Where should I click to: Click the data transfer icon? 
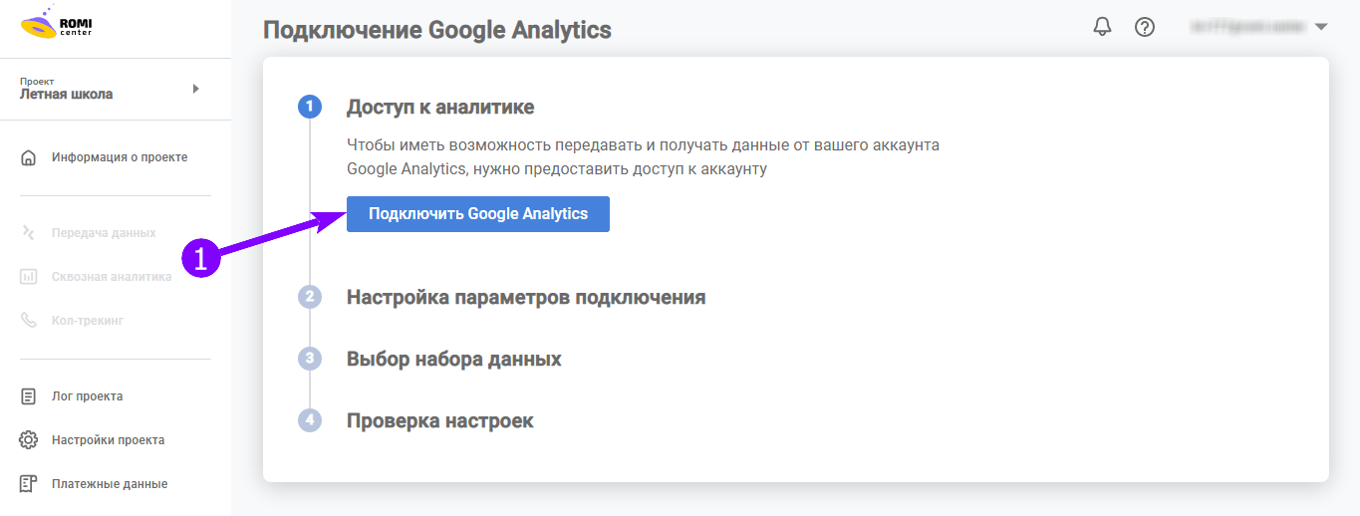[x=29, y=233]
